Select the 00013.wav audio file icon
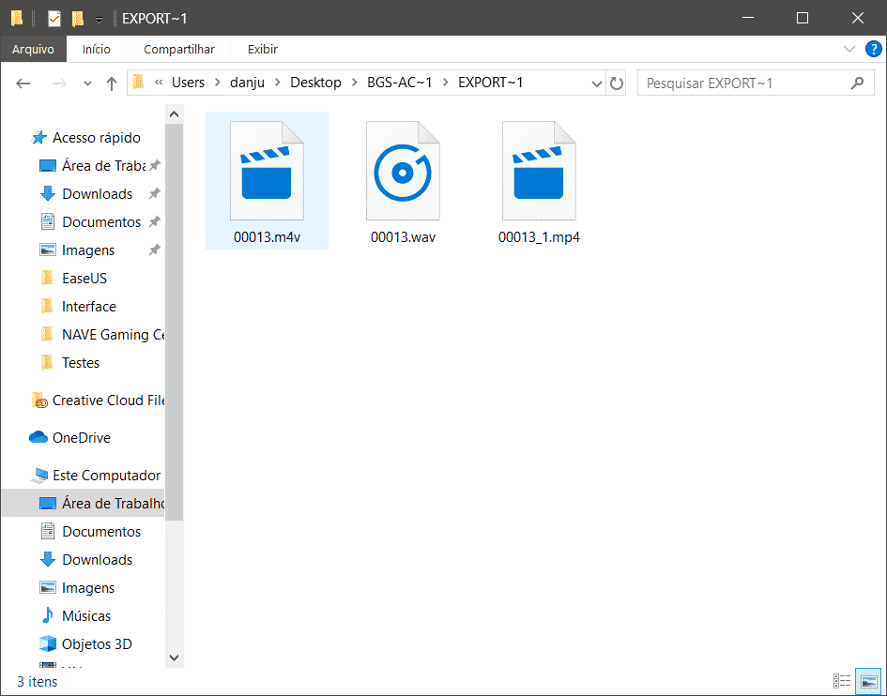Screen dimensions: 887x696 pyautogui.click(x=403, y=172)
